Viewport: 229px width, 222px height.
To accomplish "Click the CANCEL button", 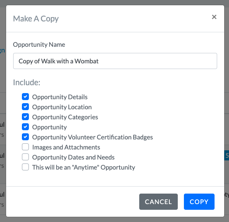I will pos(159,201).
